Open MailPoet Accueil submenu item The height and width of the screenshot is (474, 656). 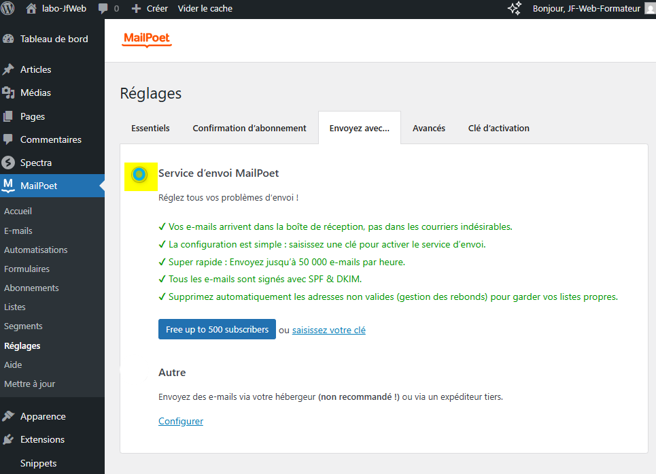18,211
